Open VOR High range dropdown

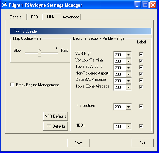click(x=128, y=55)
